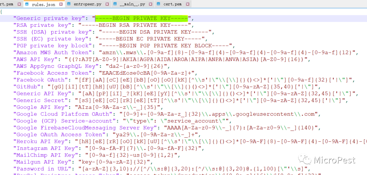
Task: Click the "Mailgun API Key" key name
Action: click(42, 162)
